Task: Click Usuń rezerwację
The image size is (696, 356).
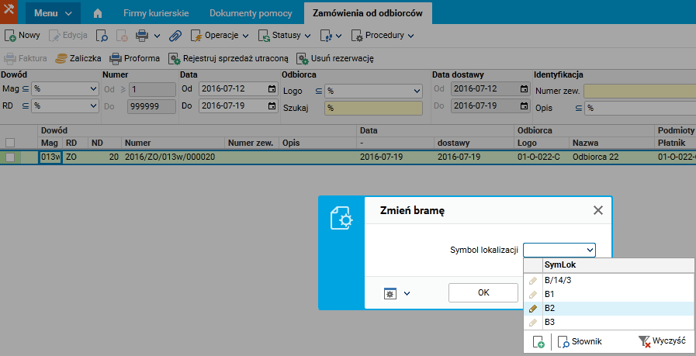Action: click(x=335, y=59)
